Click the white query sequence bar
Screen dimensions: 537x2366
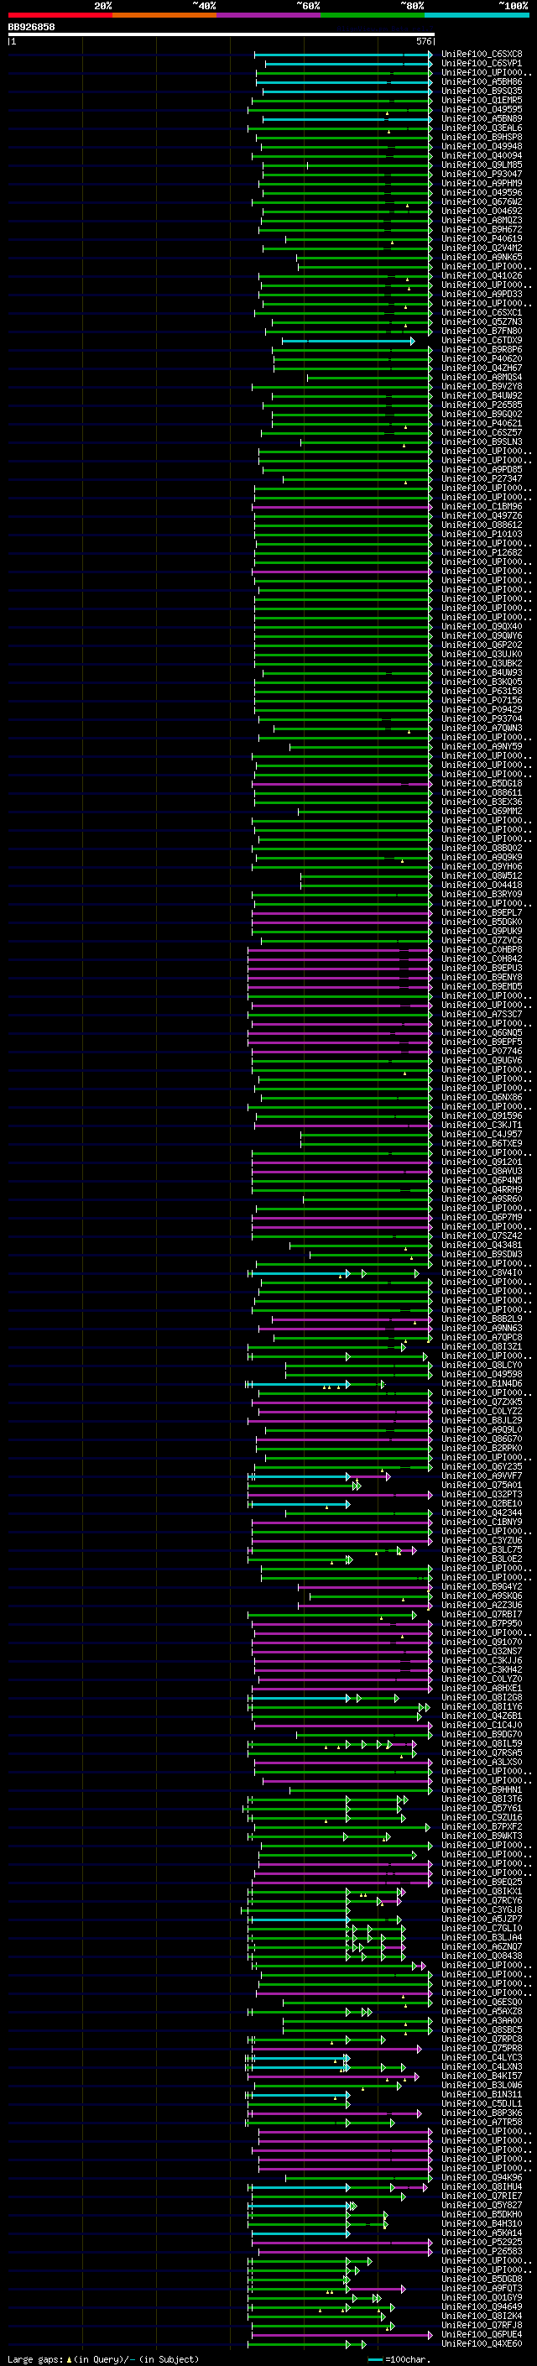click(222, 35)
